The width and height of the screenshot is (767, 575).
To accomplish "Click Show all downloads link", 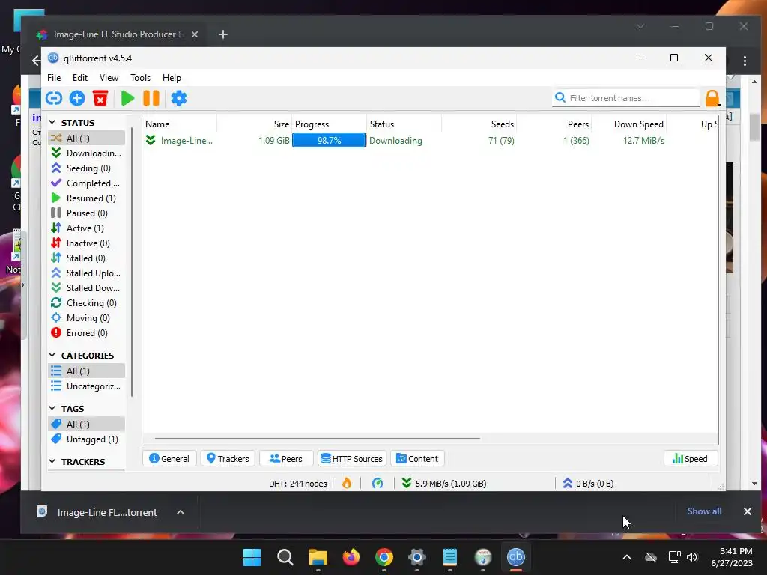I will point(704,511).
